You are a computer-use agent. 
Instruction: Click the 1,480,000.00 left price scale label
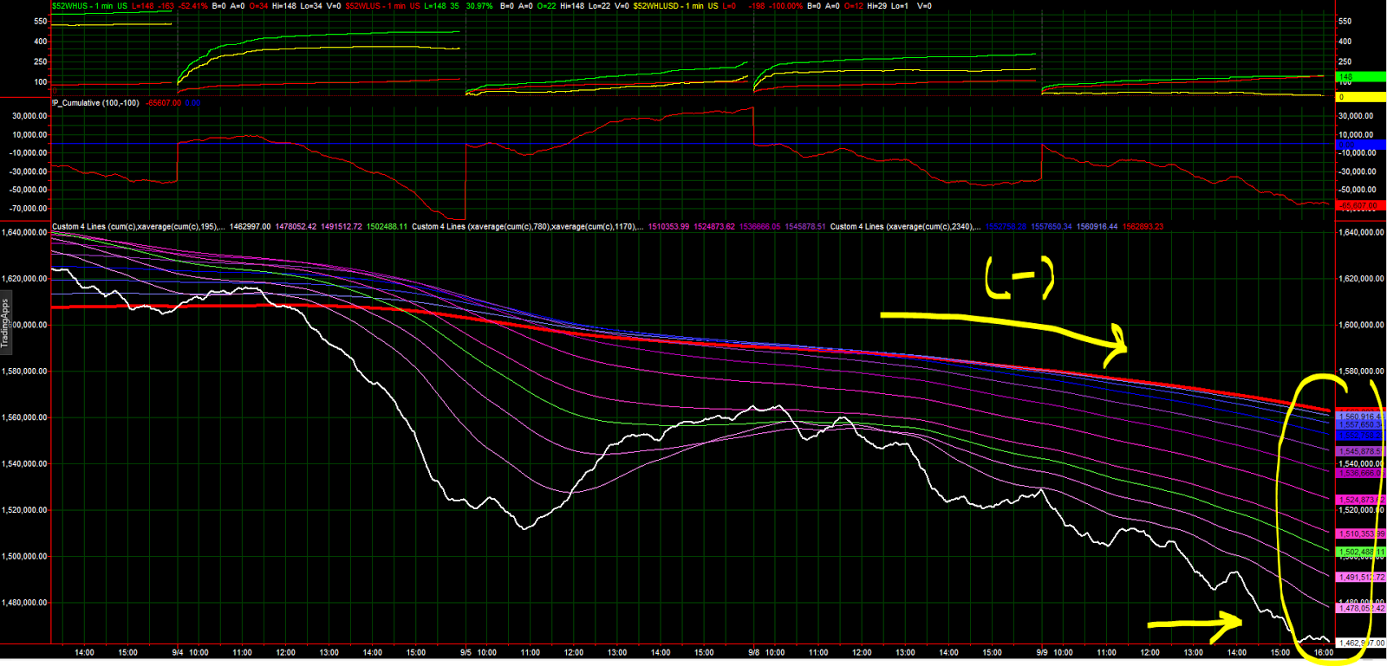tap(24, 603)
